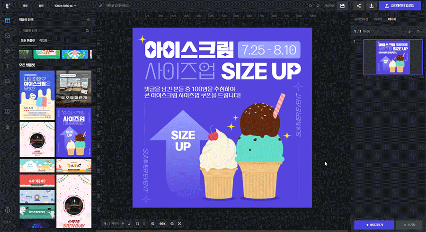Click the template search input field
This screenshot has width=426, height=232.
[51, 31]
